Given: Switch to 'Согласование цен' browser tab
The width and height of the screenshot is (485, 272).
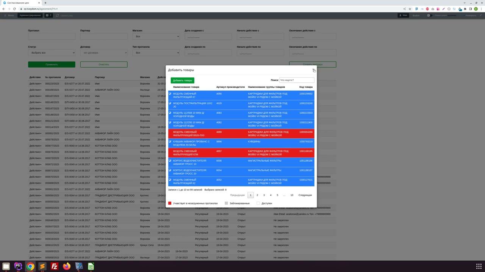Looking at the screenshot, I should [x=22, y=3].
